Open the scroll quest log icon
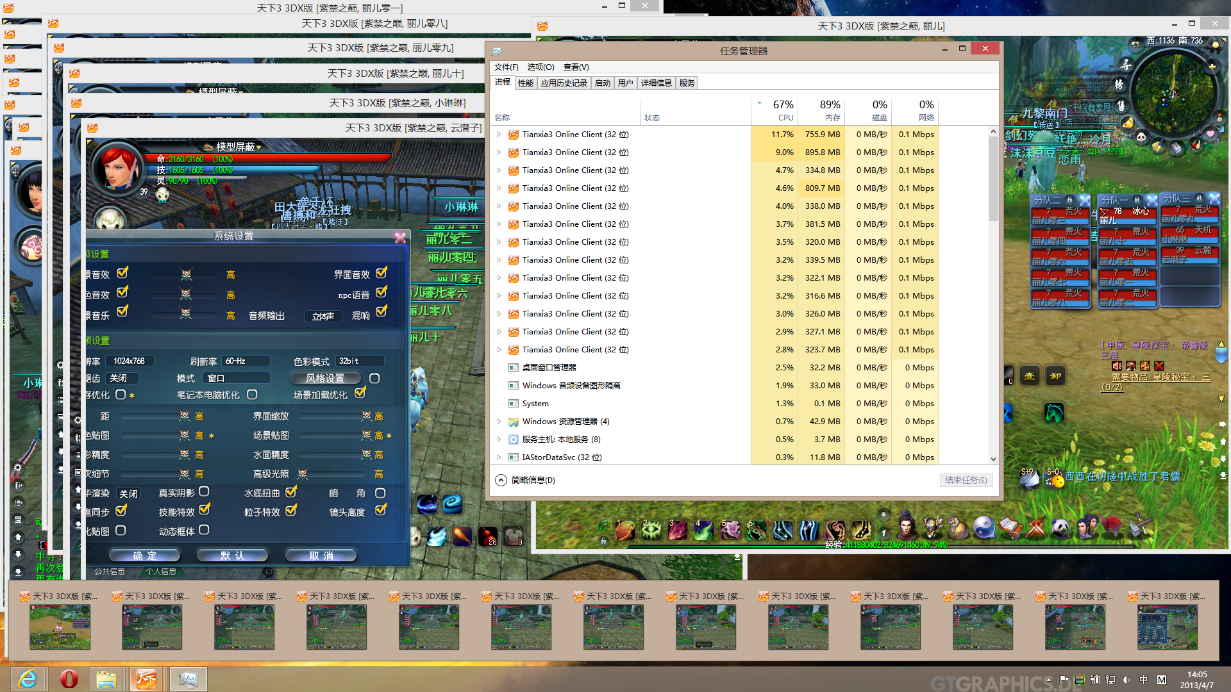This screenshot has height=692, width=1231. (1010, 527)
